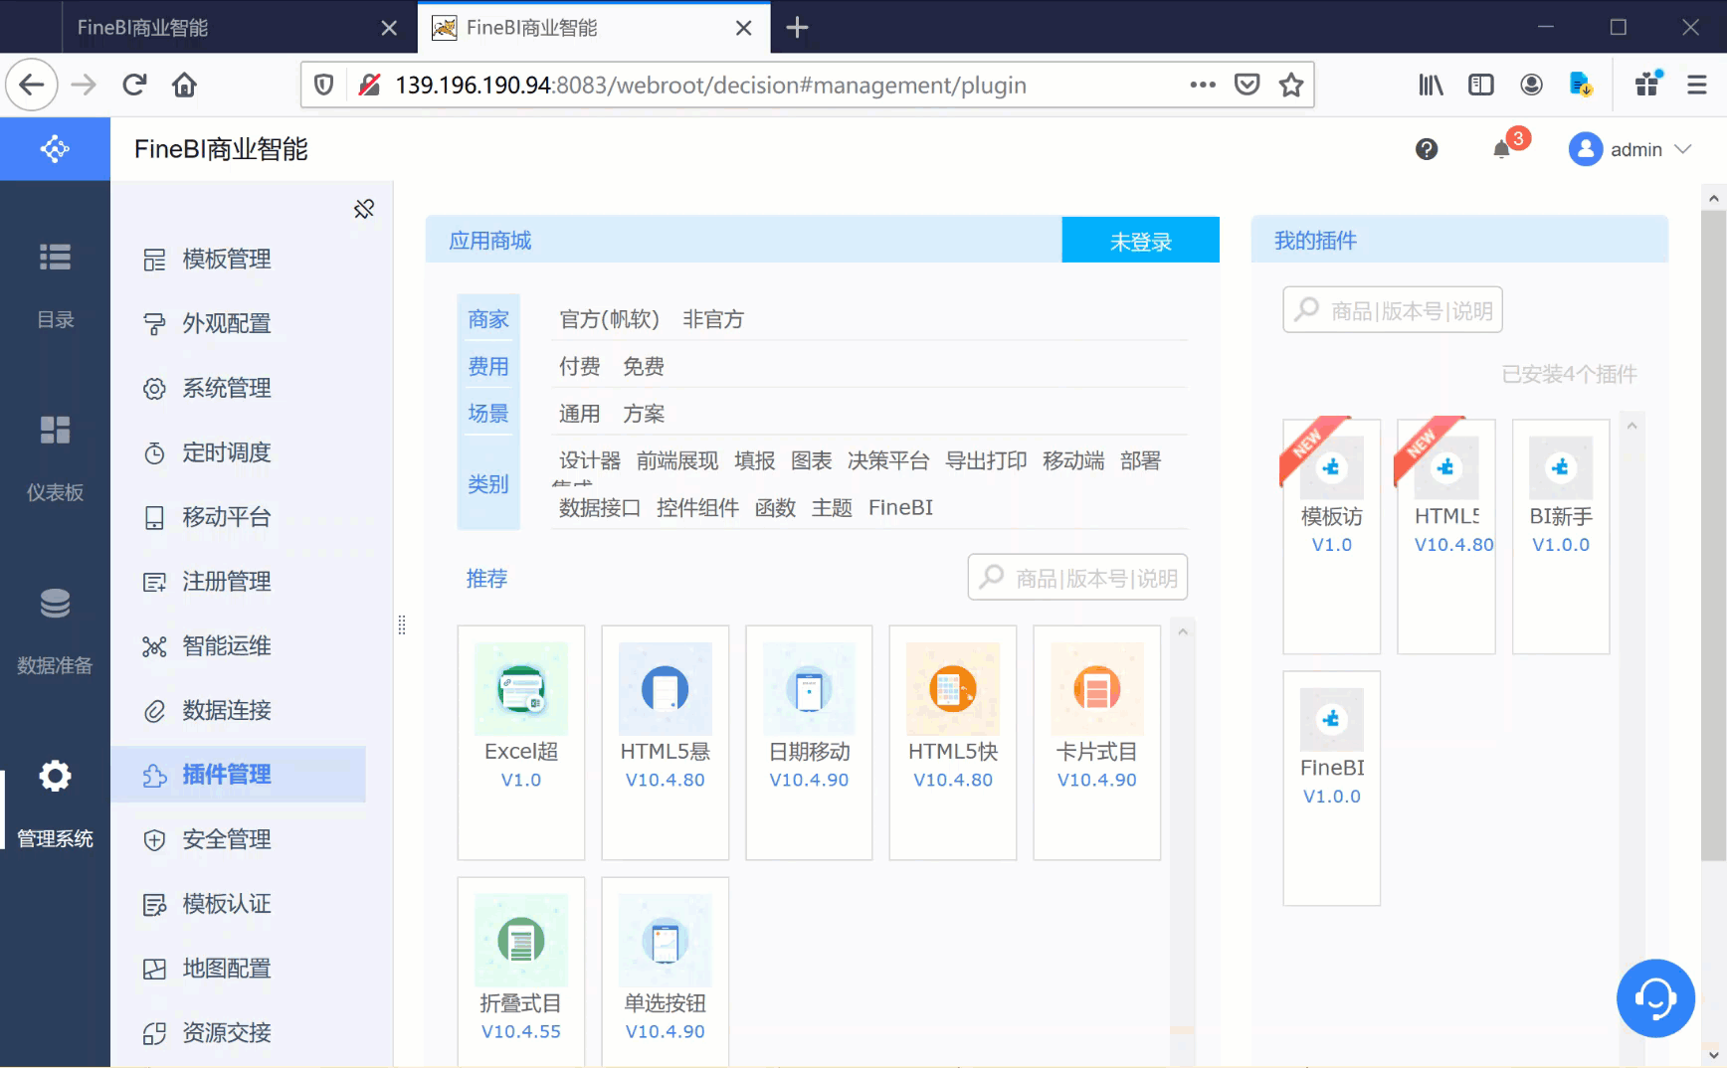Image resolution: width=1727 pixels, height=1068 pixels.
Task: Select the Excel超 plugin thumbnail
Action: (521, 689)
